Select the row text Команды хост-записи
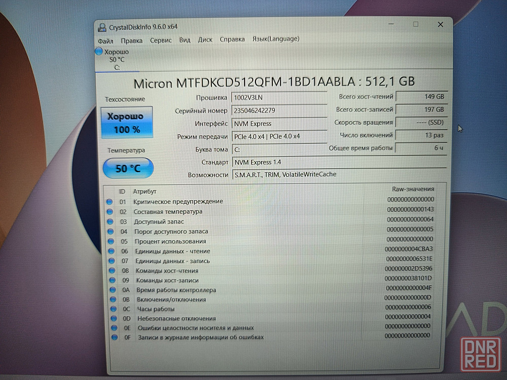 (x=167, y=280)
